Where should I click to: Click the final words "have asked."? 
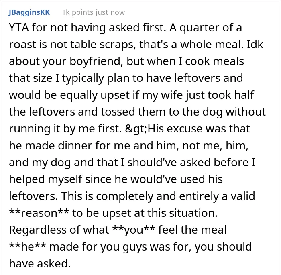click(x=40, y=263)
